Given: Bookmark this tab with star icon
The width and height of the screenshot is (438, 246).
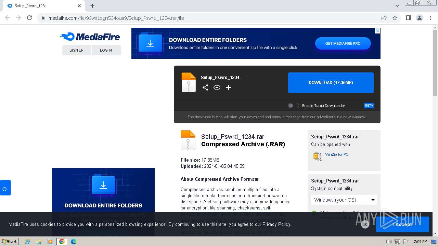Looking at the screenshot, I should (395, 18).
